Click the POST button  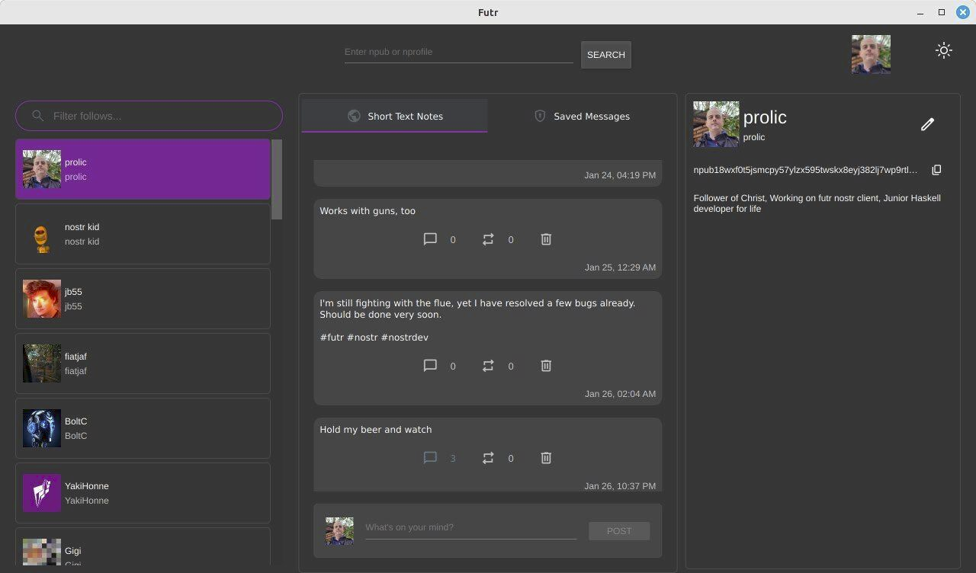click(619, 531)
